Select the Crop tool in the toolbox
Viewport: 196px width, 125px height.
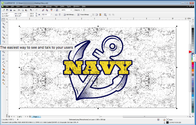pyautogui.click(x=3, y=27)
